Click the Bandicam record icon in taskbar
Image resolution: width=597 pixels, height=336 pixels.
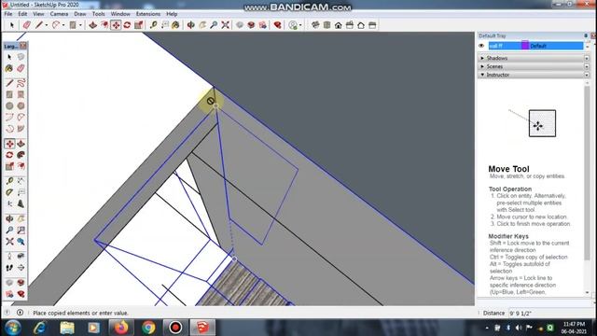(x=175, y=328)
